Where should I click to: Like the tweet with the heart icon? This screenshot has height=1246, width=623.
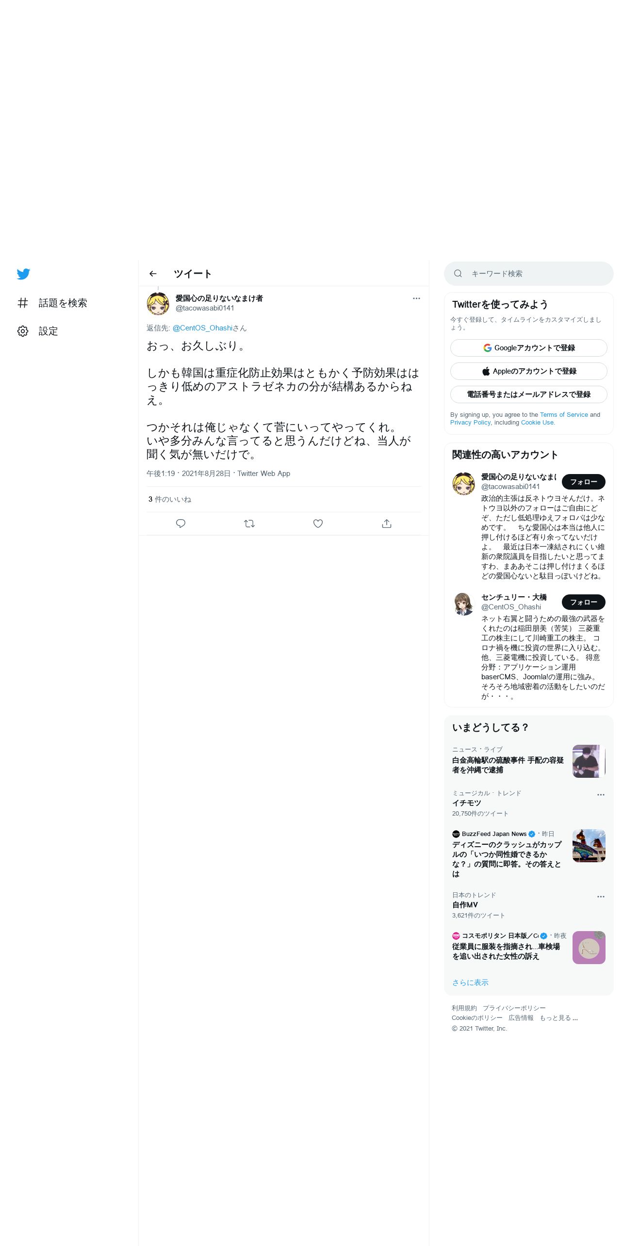point(318,524)
